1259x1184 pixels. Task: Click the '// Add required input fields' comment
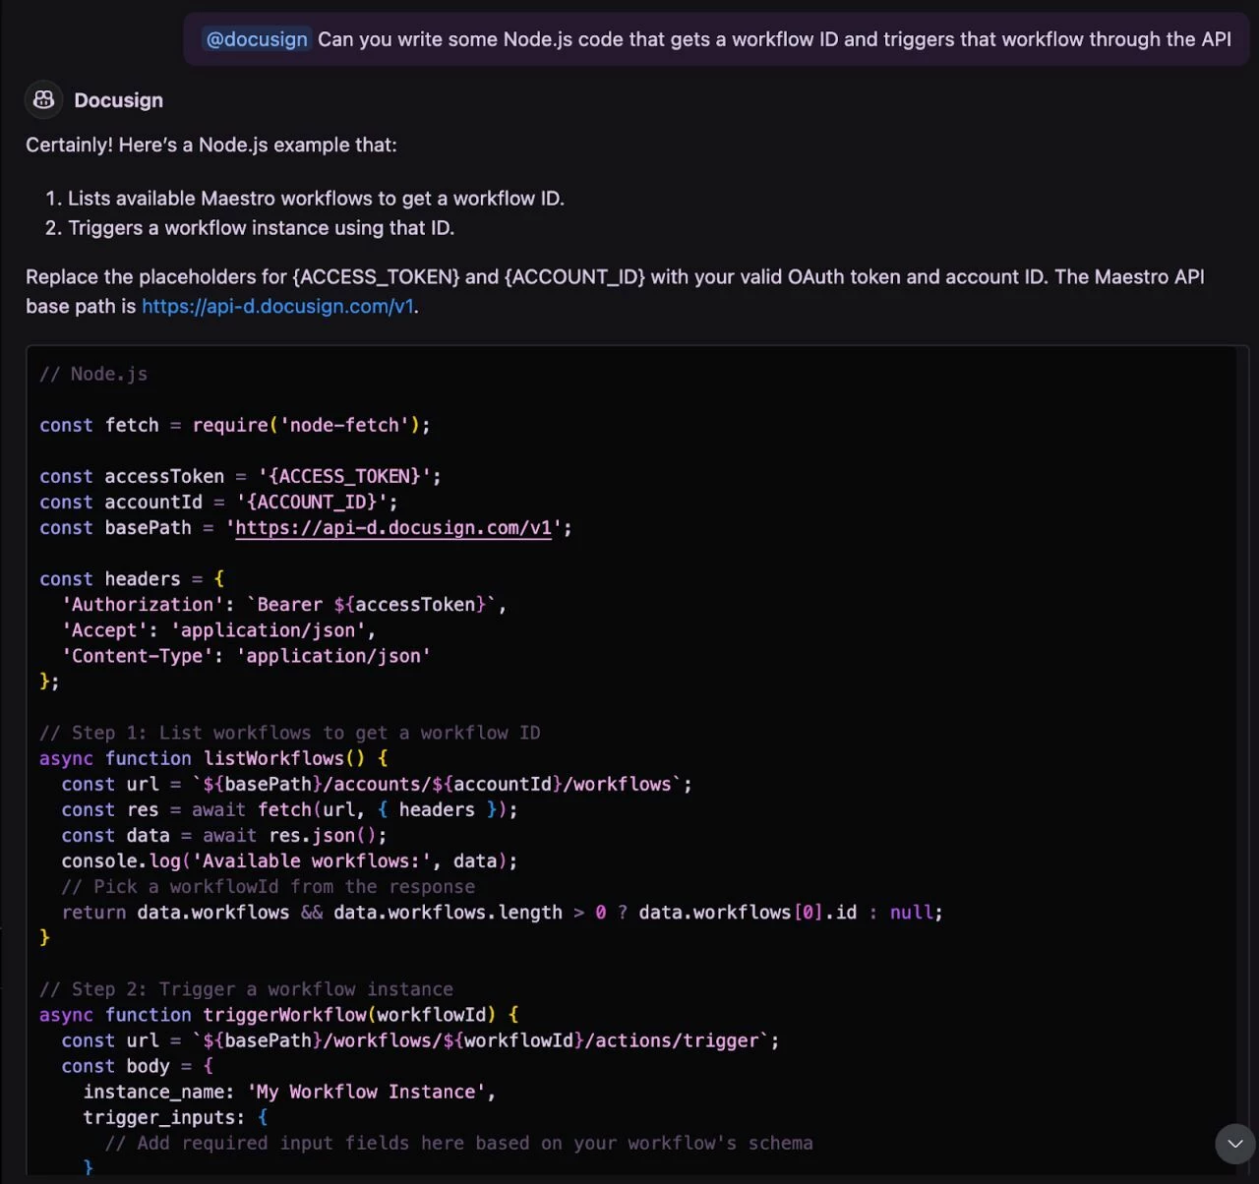458,1143
